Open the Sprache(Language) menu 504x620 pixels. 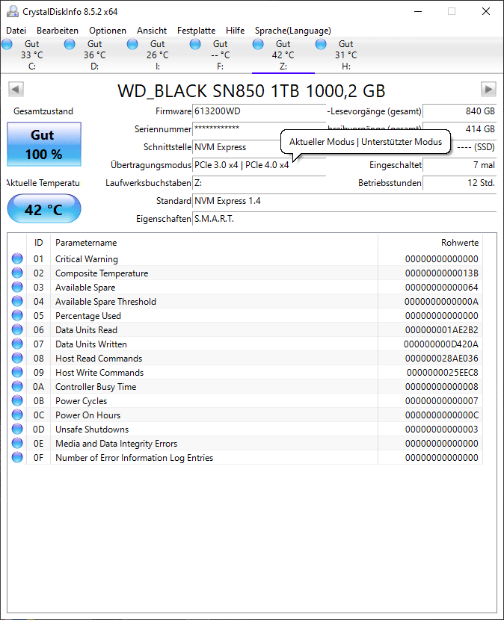point(293,31)
